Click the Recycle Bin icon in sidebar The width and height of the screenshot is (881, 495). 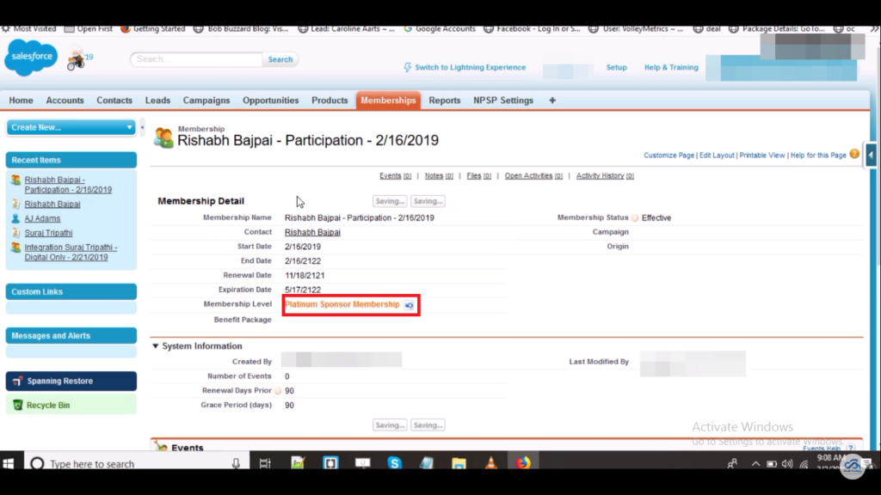pyautogui.click(x=18, y=405)
